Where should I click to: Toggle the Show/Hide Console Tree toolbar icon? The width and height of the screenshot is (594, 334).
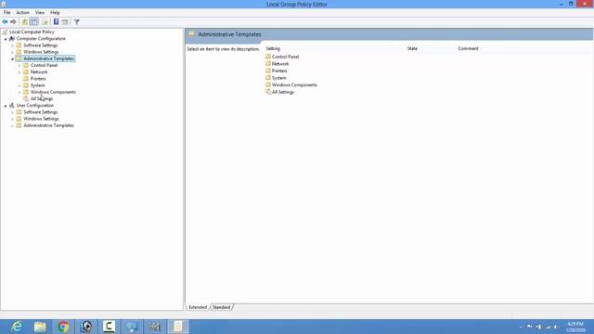pyautogui.click(x=33, y=22)
